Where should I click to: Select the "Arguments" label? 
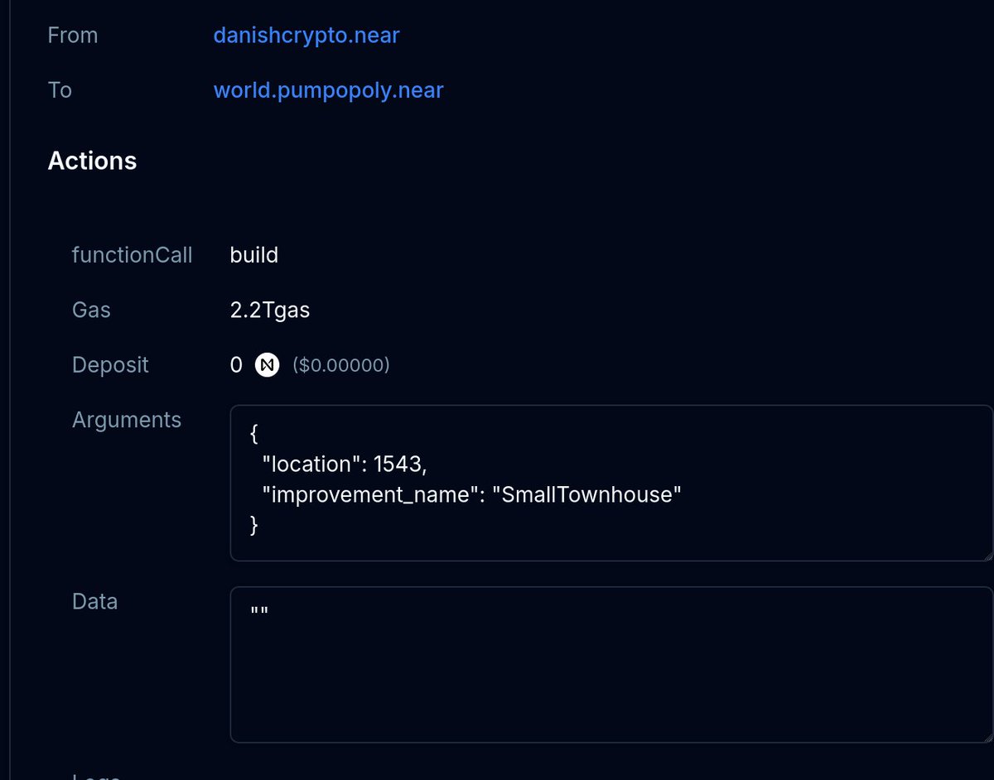click(127, 420)
